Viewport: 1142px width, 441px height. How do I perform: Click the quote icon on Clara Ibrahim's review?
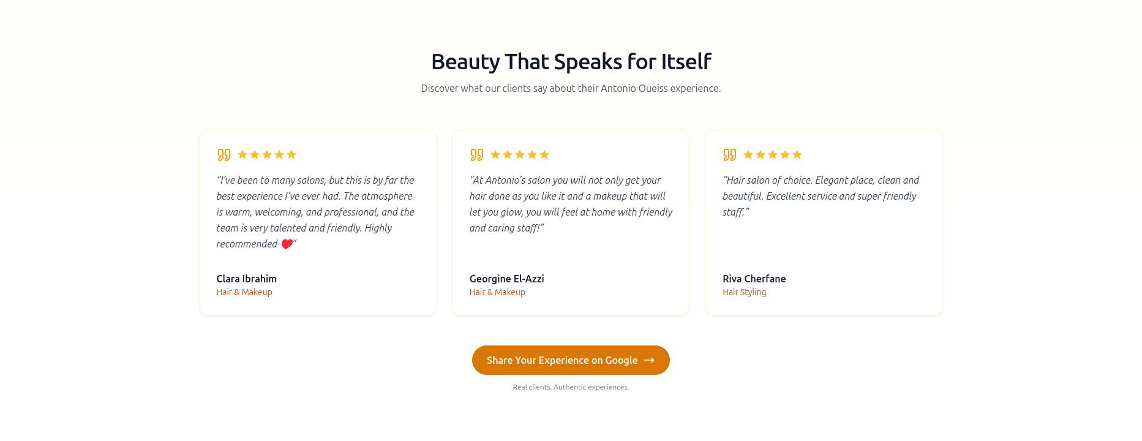pyautogui.click(x=224, y=154)
